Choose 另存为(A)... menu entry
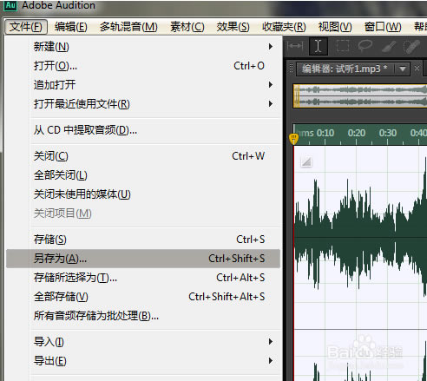Image resolution: width=427 pixels, height=381 pixels. coord(143,259)
